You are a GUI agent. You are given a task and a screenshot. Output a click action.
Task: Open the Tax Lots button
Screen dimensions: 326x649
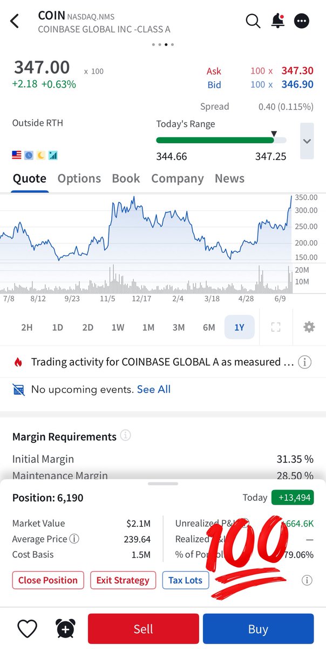coord(185,580)
